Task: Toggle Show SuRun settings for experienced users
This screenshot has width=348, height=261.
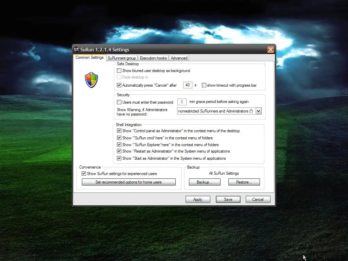Action: click(84, 174)
